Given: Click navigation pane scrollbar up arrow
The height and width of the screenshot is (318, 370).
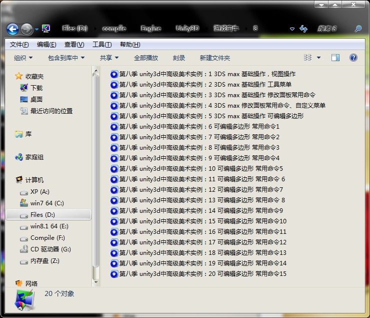Looking at the screenshot, I should pos(96,71).
